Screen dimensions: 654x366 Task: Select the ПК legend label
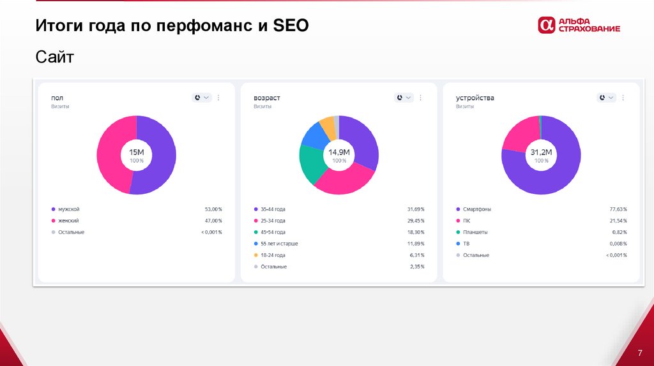[467, 221]
